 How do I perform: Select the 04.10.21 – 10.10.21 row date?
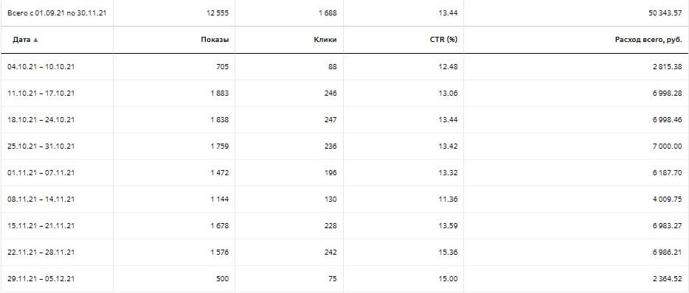tap(41, 67)
